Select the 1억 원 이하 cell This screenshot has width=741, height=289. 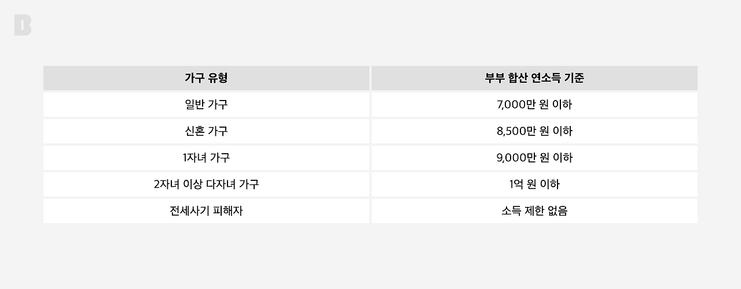[534, 184]
